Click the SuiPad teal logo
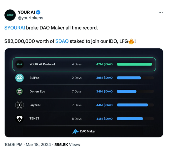The image size is (169, 151). [19, 78]
